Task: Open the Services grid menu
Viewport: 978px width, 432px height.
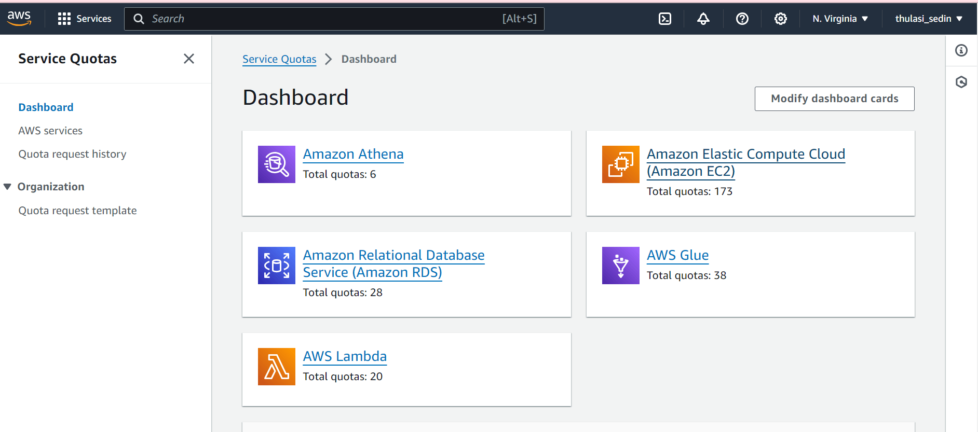Action: [x=85, y=19]
